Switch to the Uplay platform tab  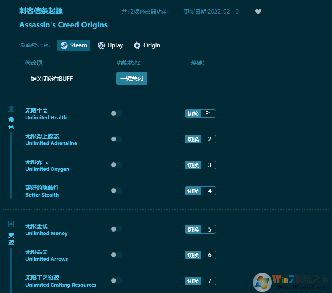(x=110, y=45)
